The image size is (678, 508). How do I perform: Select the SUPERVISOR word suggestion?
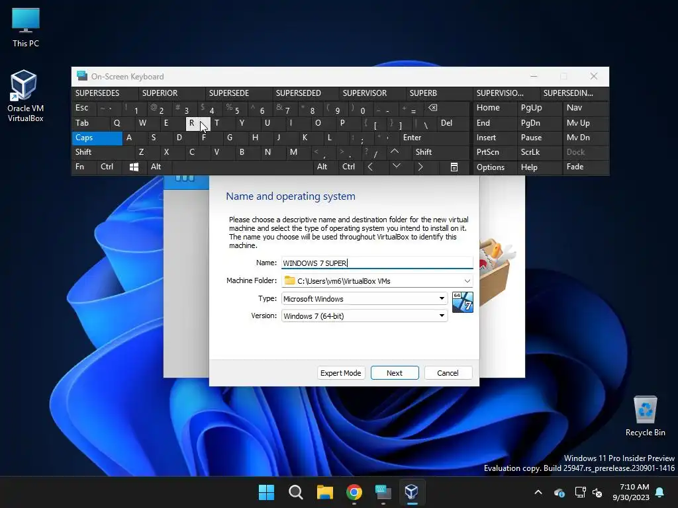372,93
